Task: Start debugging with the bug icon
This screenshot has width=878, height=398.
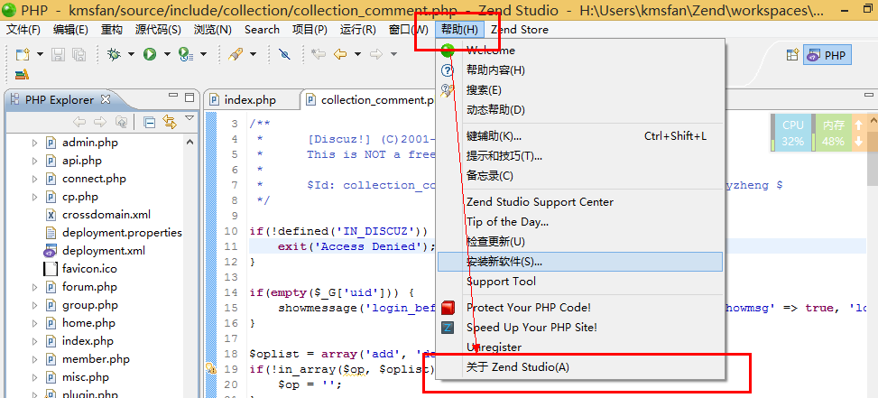Action: click(115, 54)
